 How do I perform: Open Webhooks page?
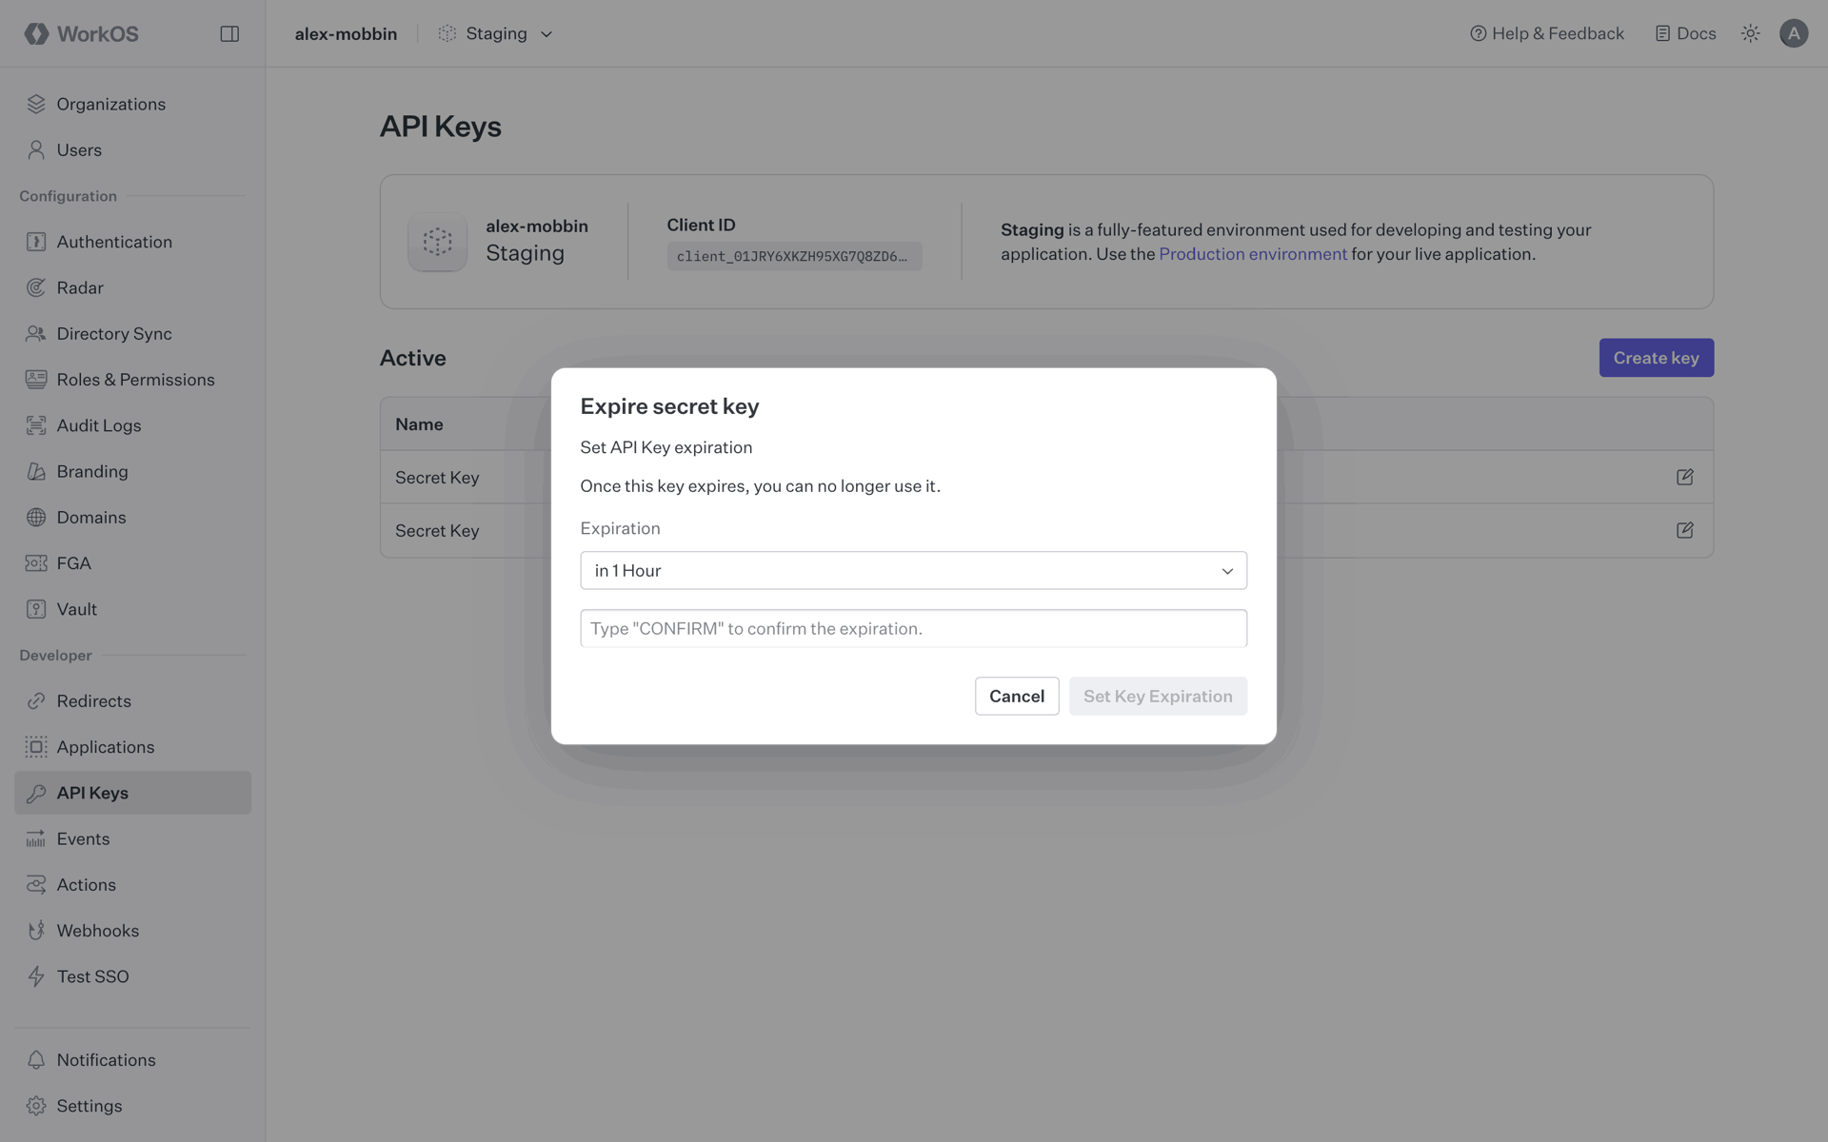coord(132,931)
